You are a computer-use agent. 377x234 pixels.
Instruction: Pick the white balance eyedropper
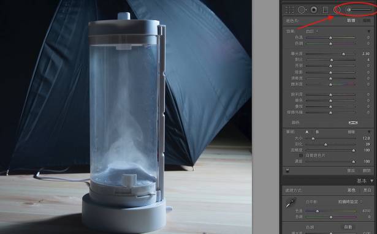coord(291,203)
